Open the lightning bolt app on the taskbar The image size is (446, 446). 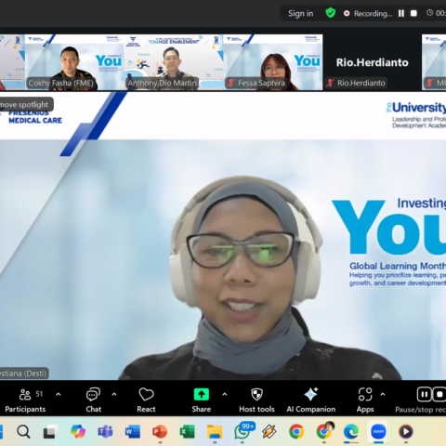click(269, 431)
